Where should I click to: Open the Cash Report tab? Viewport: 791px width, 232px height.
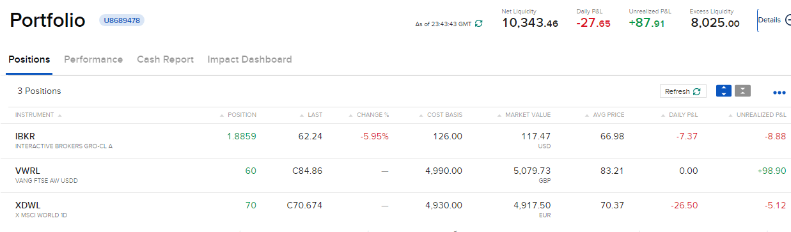pyautogui.click(x=165, y=59)
